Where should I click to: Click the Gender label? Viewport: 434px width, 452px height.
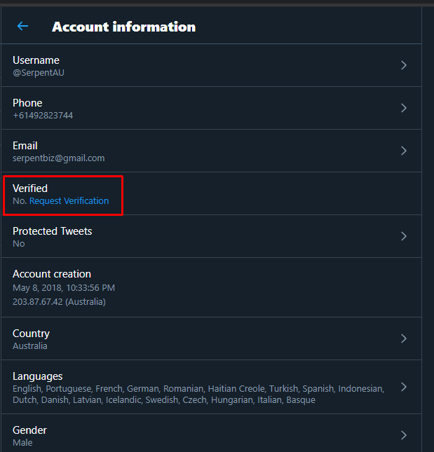(29, 430)
